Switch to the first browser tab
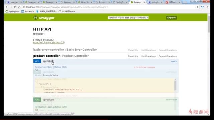Image resolution: width=214 pixels, height=120 pixels. 14,2
